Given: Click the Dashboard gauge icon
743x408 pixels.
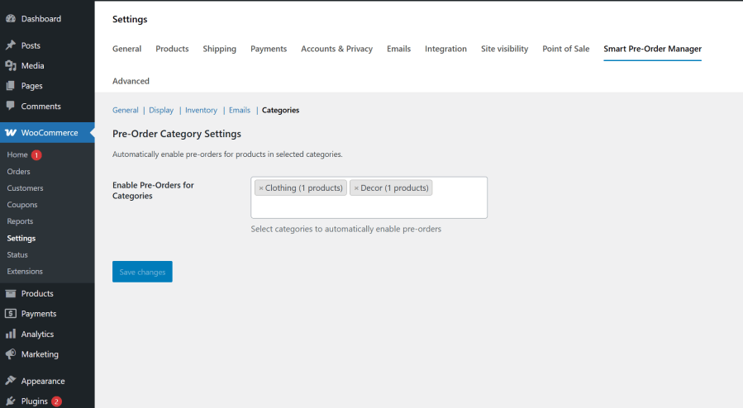Looking at the screenshot, I should coord(11,18).
